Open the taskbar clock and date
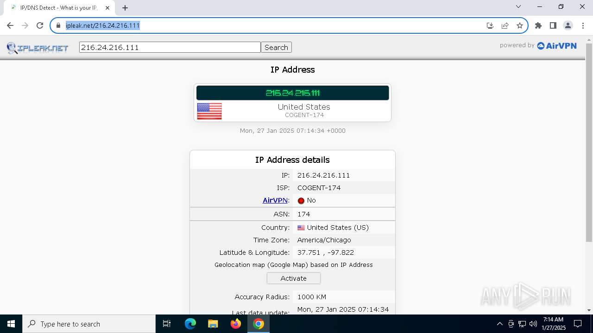The height and width of the screenshot is (333, 593). point(554,324)
